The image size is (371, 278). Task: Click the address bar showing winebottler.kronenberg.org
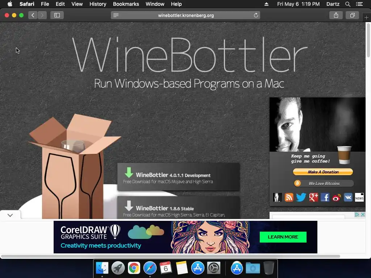click(x=186, y=15)
